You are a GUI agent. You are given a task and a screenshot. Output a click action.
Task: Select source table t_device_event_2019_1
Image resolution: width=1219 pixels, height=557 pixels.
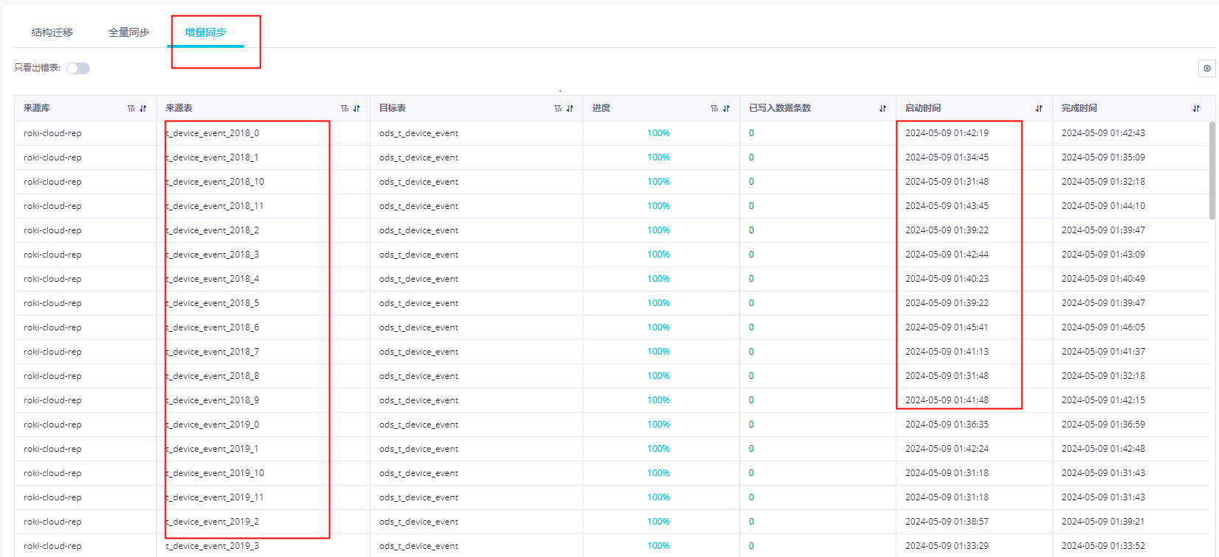[x=212, y=449]
